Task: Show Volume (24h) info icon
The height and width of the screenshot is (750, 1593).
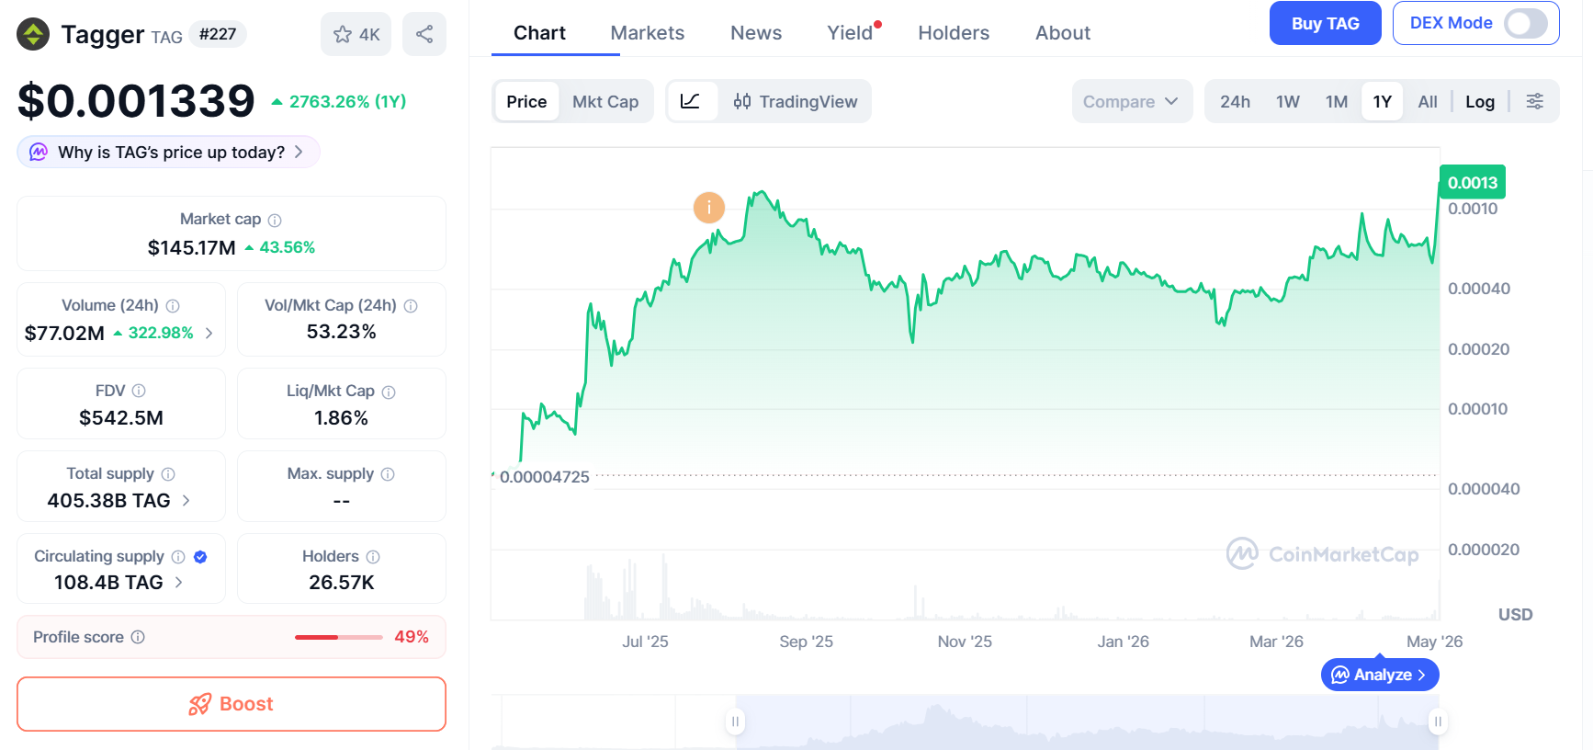Action: (173, 306)
